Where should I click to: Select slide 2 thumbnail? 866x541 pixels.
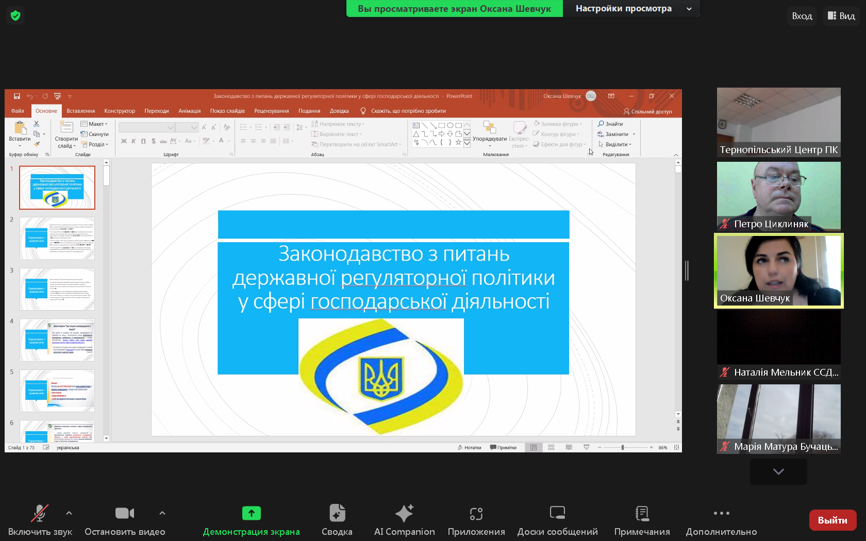[57, 239]
